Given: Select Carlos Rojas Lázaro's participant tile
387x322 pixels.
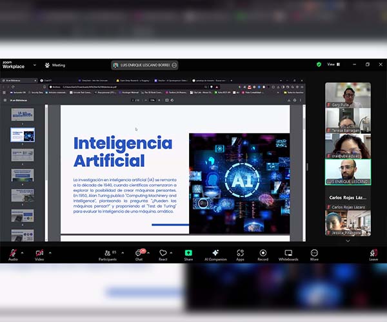Looking at the screenshot, I should [348, 198].
